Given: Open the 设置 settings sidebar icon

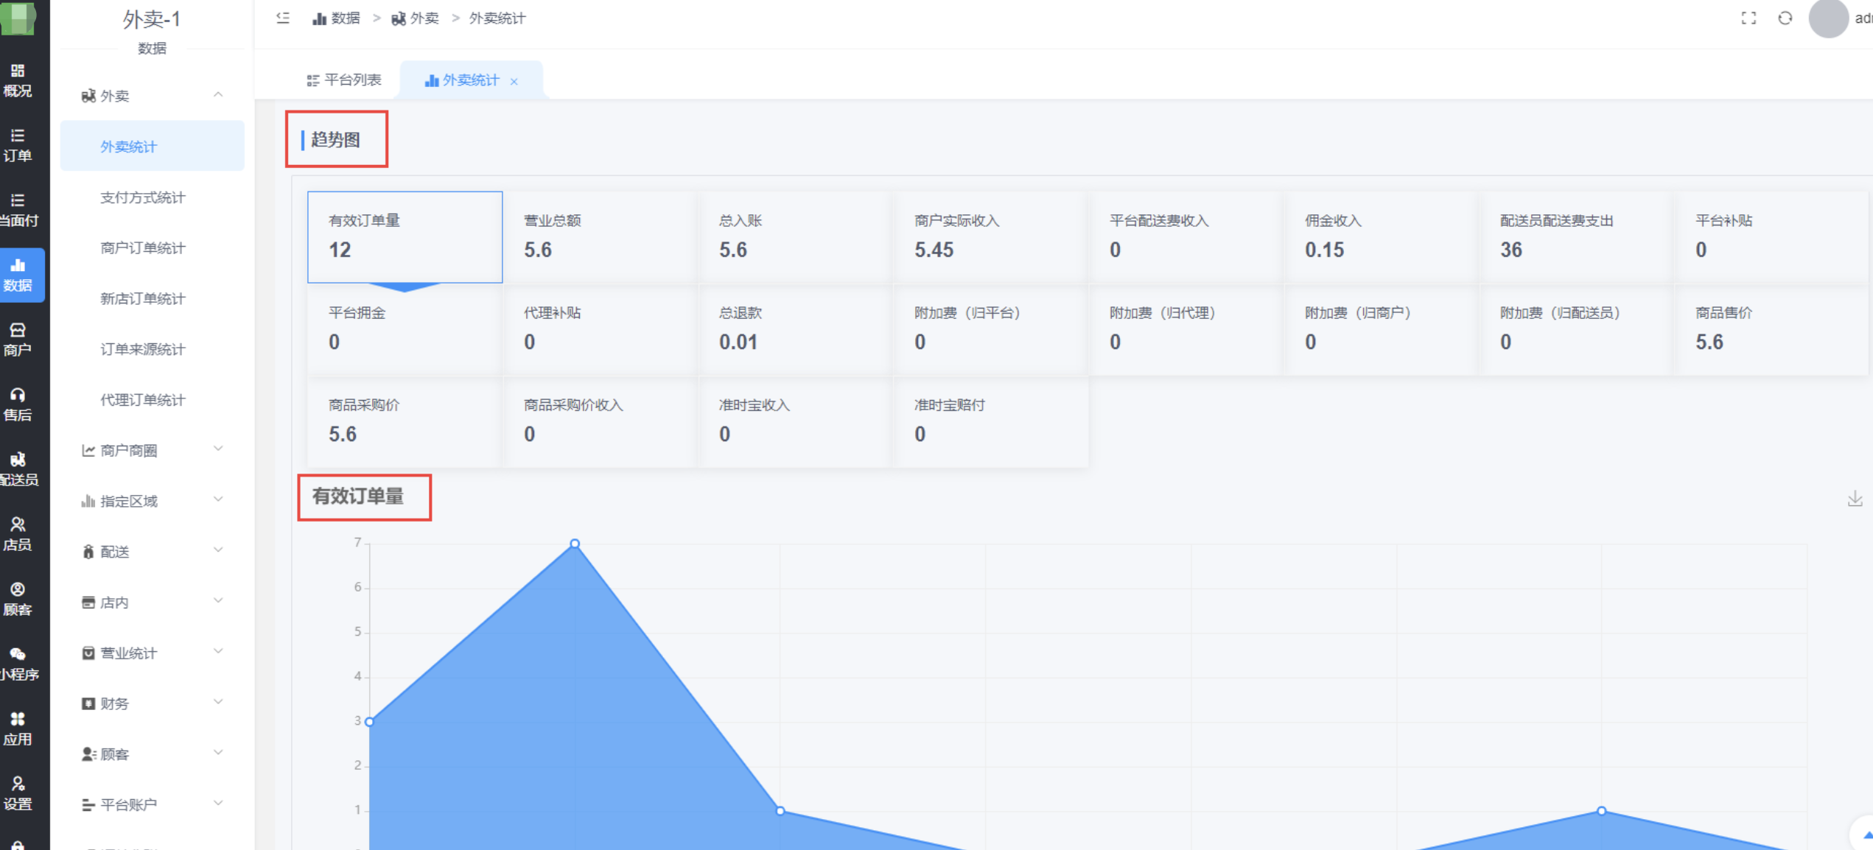Looking at the screenshot, I should click(18, 793).
